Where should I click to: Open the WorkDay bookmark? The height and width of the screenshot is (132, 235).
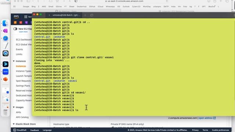tap(147, 7)
